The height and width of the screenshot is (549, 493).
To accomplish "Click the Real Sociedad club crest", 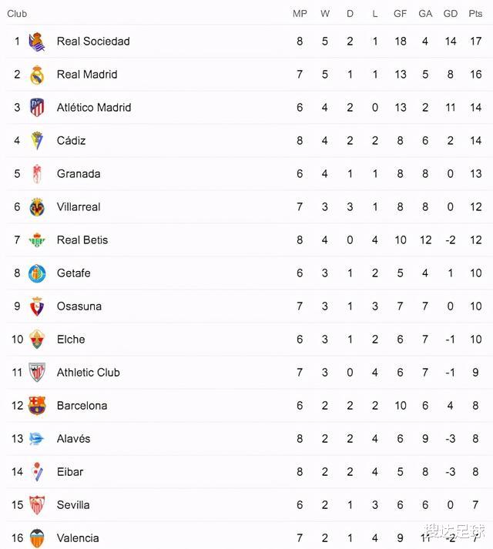I will tap(37, 42).
